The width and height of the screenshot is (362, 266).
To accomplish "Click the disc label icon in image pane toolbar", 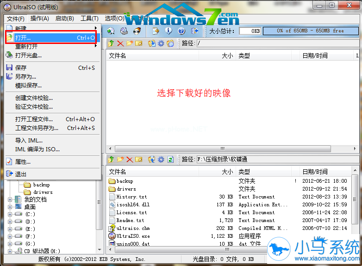I will pos(170,43).
